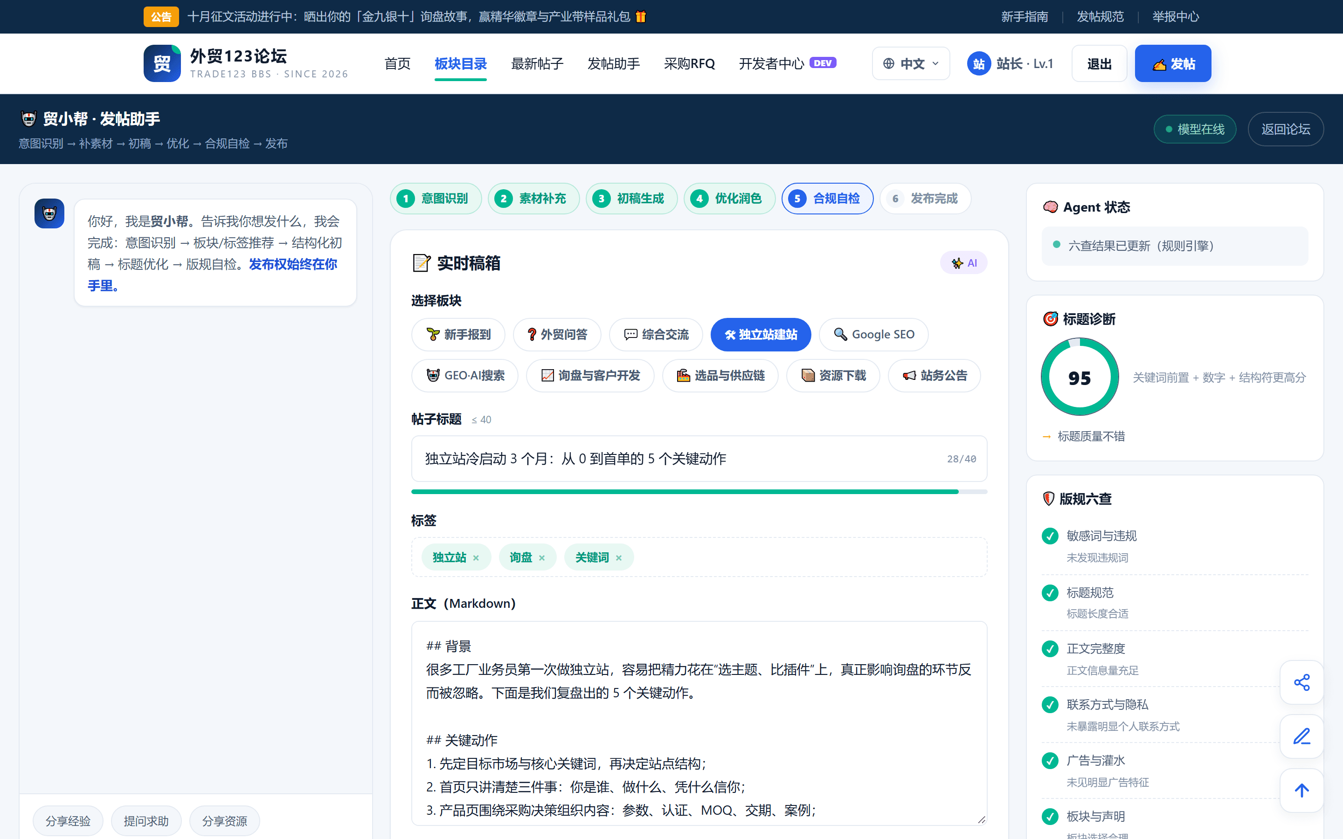Click the AI badge in 实时稿箱
Viewport: 1343px width, 839px height.
pyautogui.click(x=964, y=263)
